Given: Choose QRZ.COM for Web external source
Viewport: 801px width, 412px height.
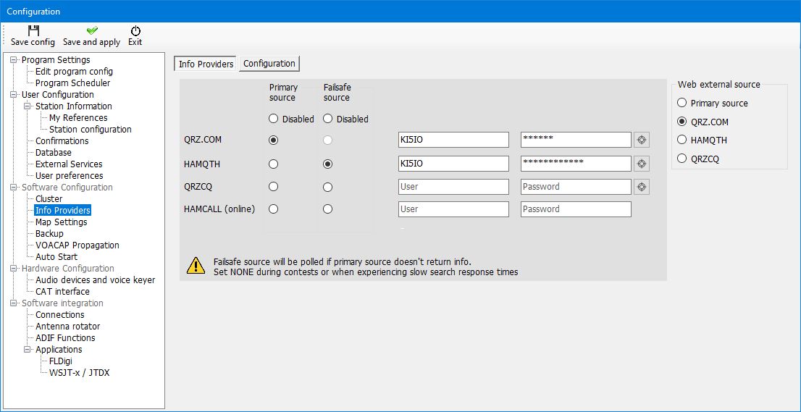Looking at the screenshot, I should pyautogui.click(x=682, y=122).
